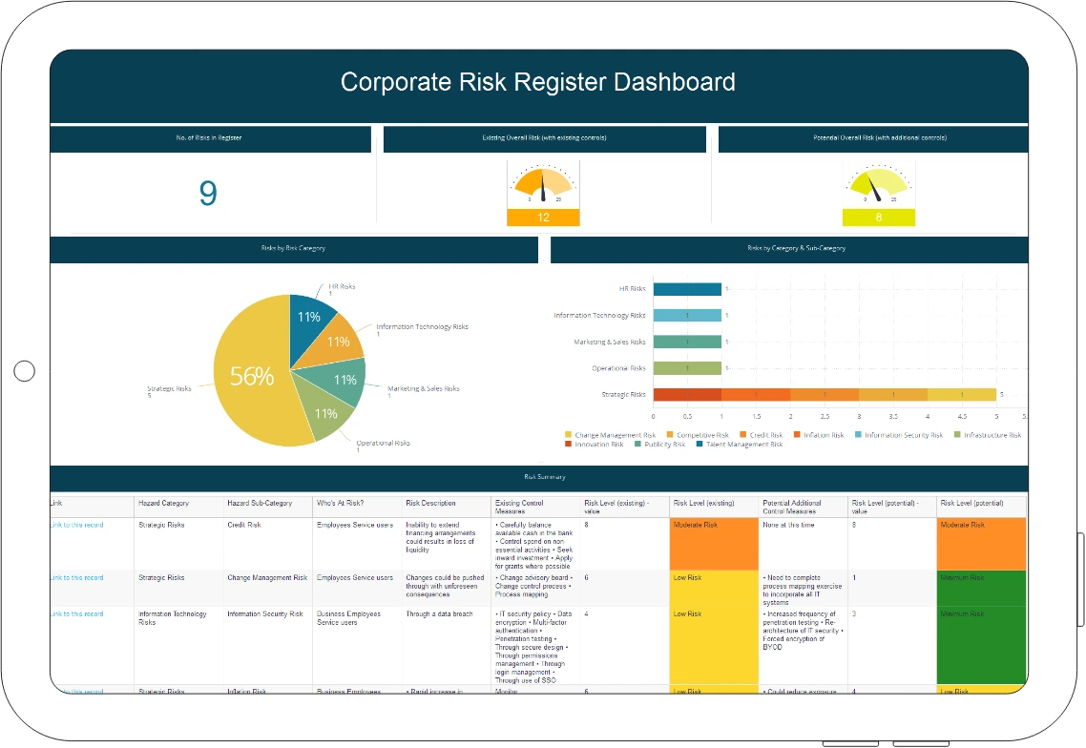1086x748 pixels.
Task: Click the Operational Risks bar in bar chart
Action: (687, 367)
